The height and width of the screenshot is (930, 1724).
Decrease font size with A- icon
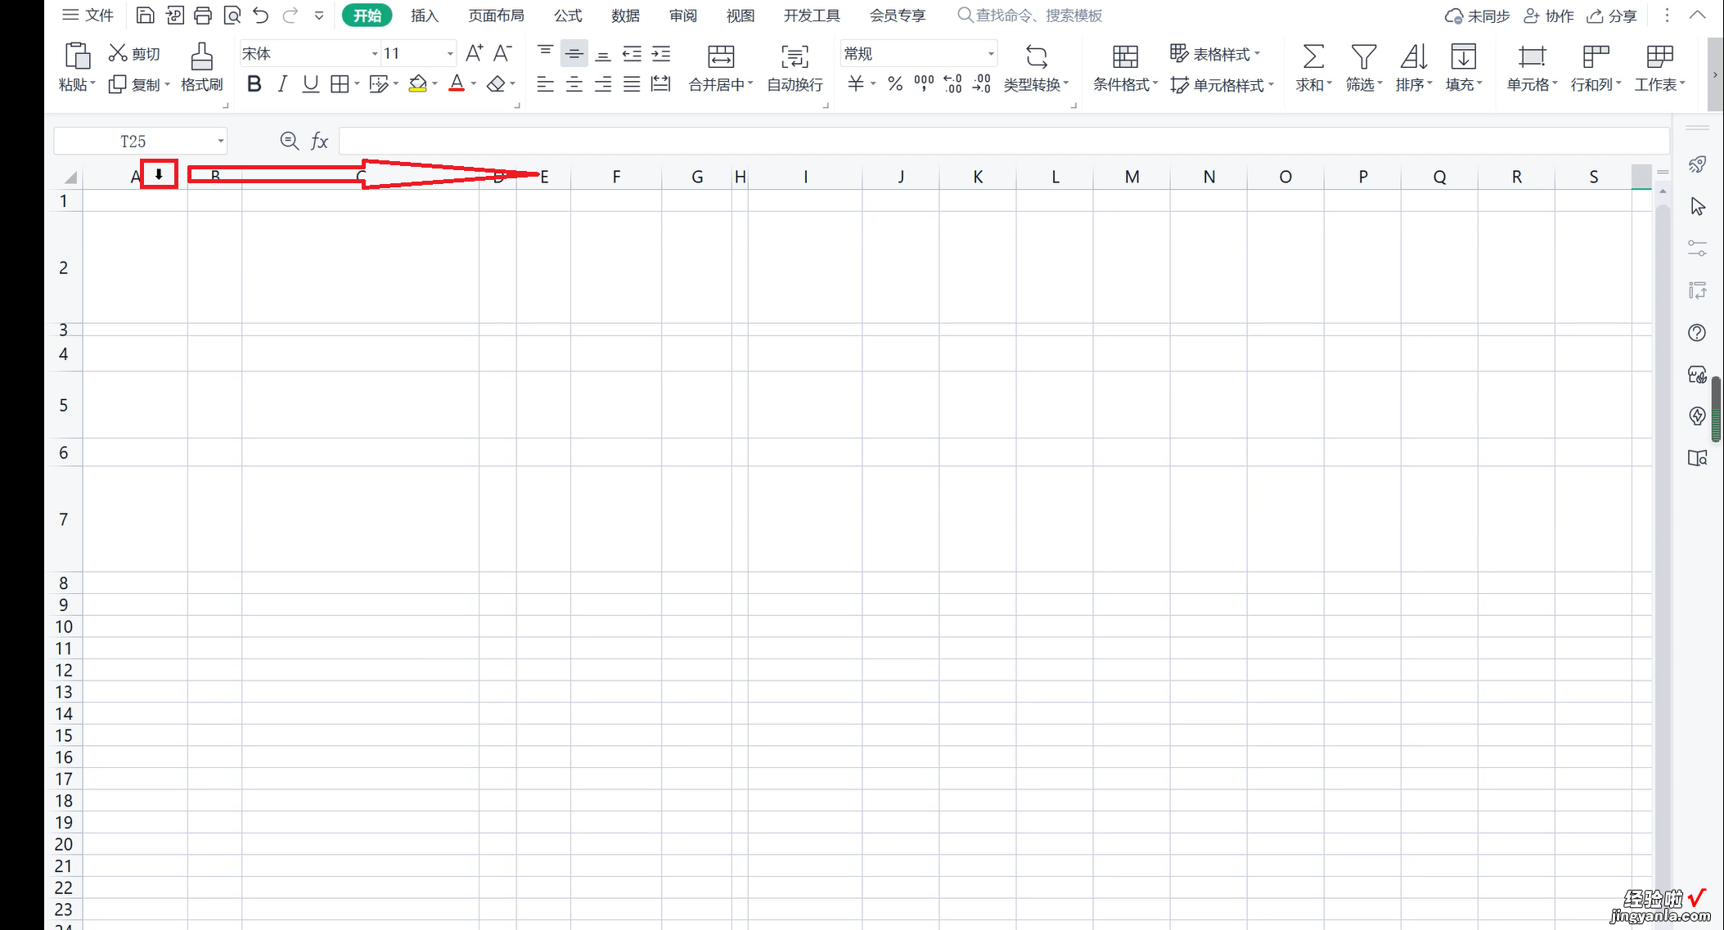[502, 54]
